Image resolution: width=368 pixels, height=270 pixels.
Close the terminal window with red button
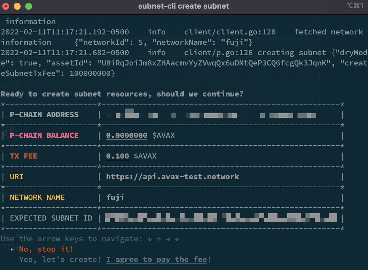click(x=6, y=6)
